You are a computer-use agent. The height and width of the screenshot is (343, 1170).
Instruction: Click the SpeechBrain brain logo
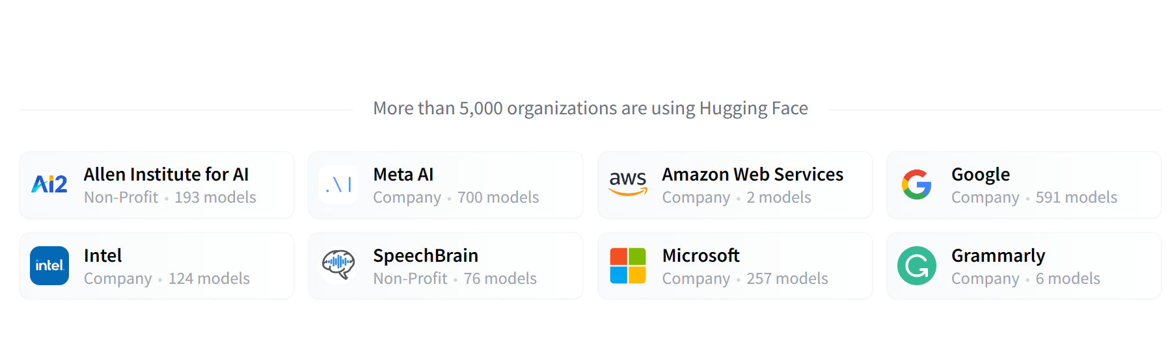coord(338,265)
